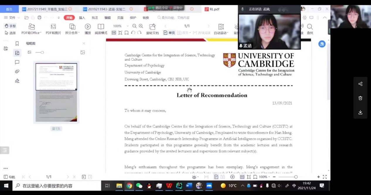Print the document with printer icon
The height and width of the screenshot is (195, 371).
pos(39,18)
